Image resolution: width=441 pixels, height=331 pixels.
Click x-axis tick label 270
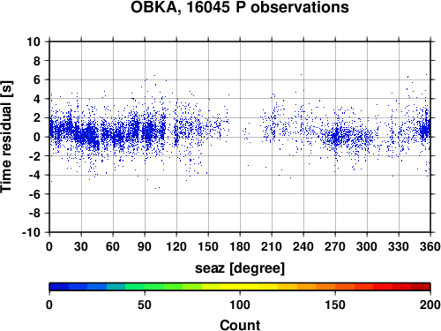pyautogui.click(x=335, y=246)
